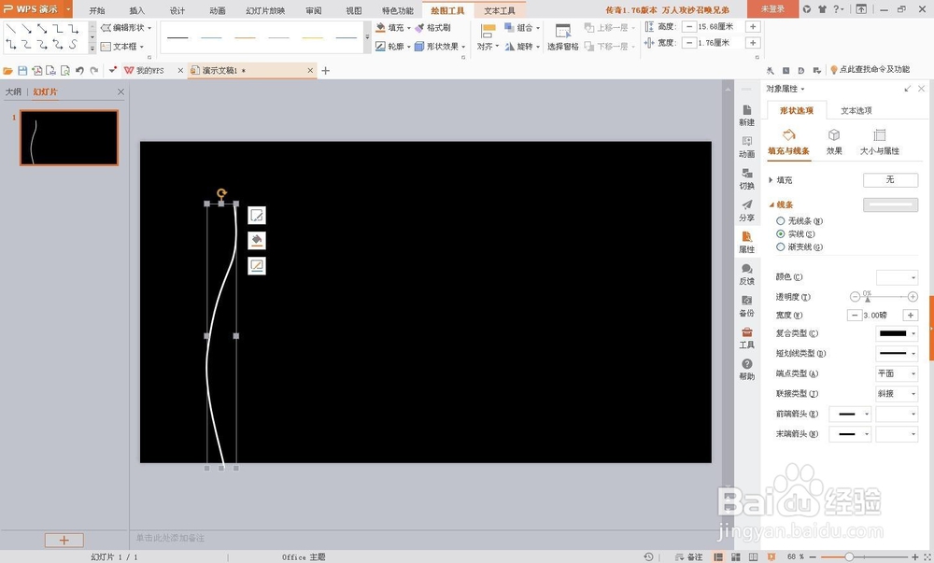Choose the orange line style swatch in gallery

coord(245,37)
